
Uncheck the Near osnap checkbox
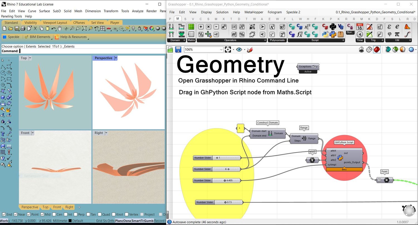[x=16, y=214]
